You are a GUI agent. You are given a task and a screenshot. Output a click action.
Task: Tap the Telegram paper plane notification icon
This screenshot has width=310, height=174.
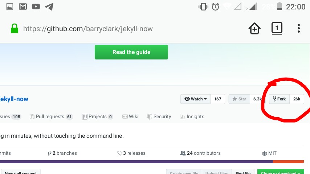click(x=49, y=7)
